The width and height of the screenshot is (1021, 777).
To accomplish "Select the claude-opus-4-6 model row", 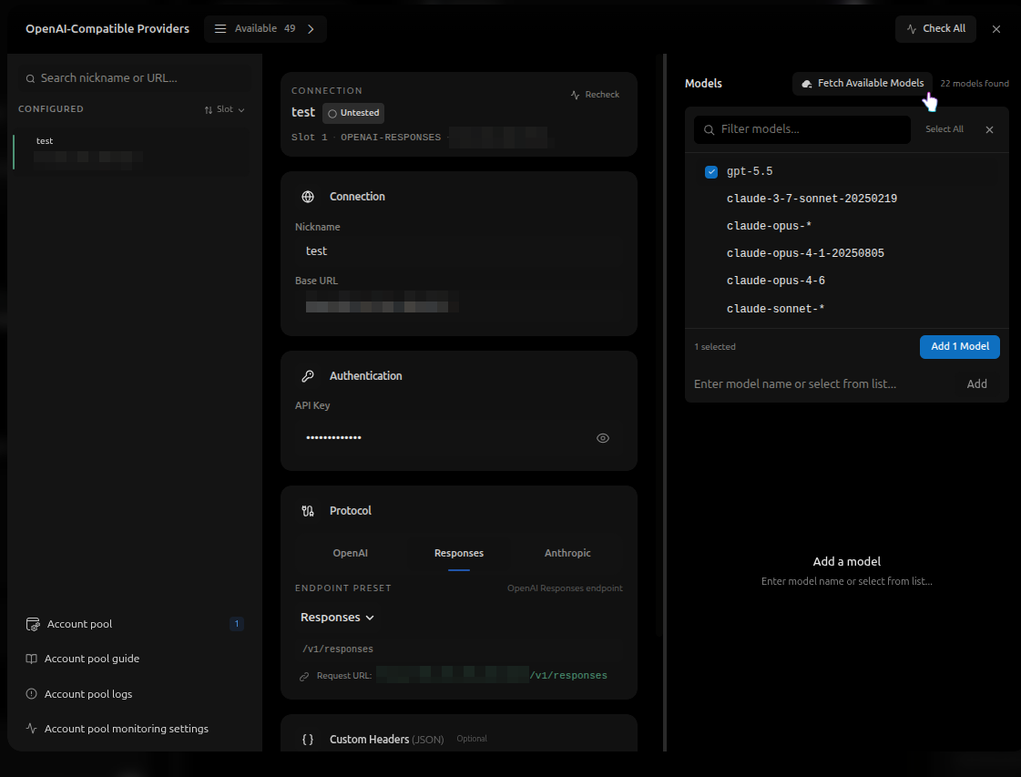I will [846, 281].
